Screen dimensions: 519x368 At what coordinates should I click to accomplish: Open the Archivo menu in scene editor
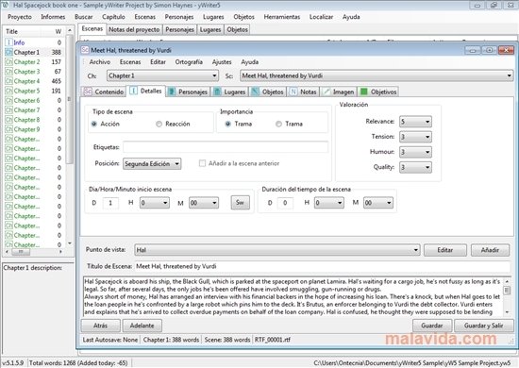tap(100, 62)
